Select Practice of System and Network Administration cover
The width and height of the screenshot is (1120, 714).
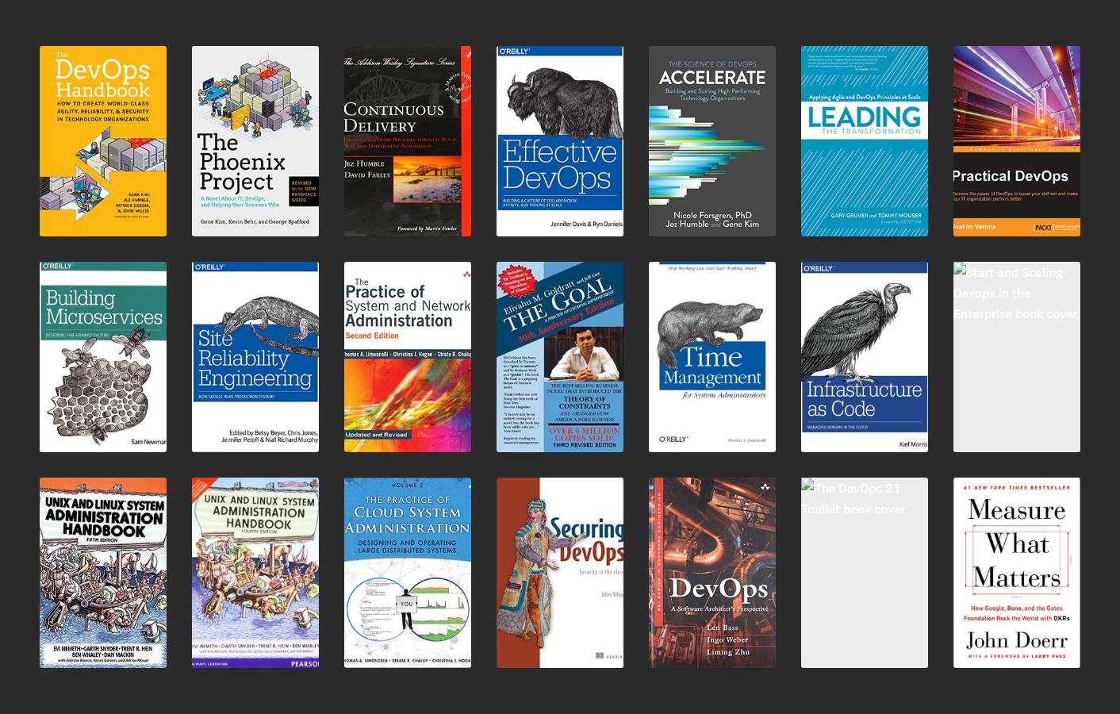tap(408, 357)
